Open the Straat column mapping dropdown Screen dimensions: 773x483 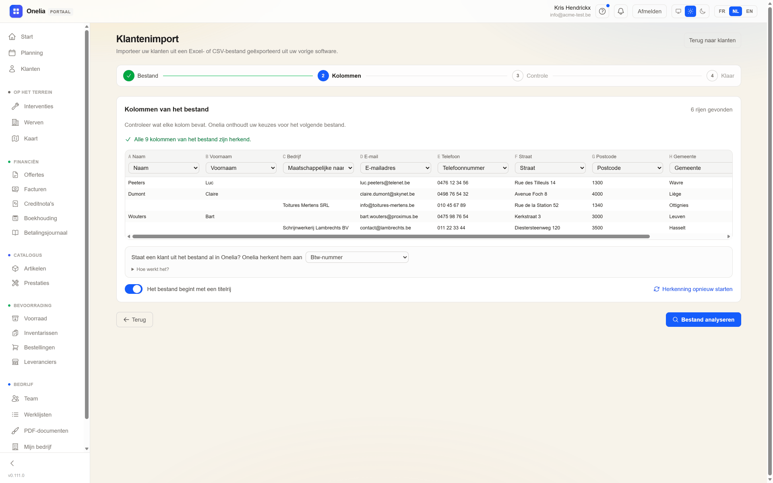click(x=550, y=168)
